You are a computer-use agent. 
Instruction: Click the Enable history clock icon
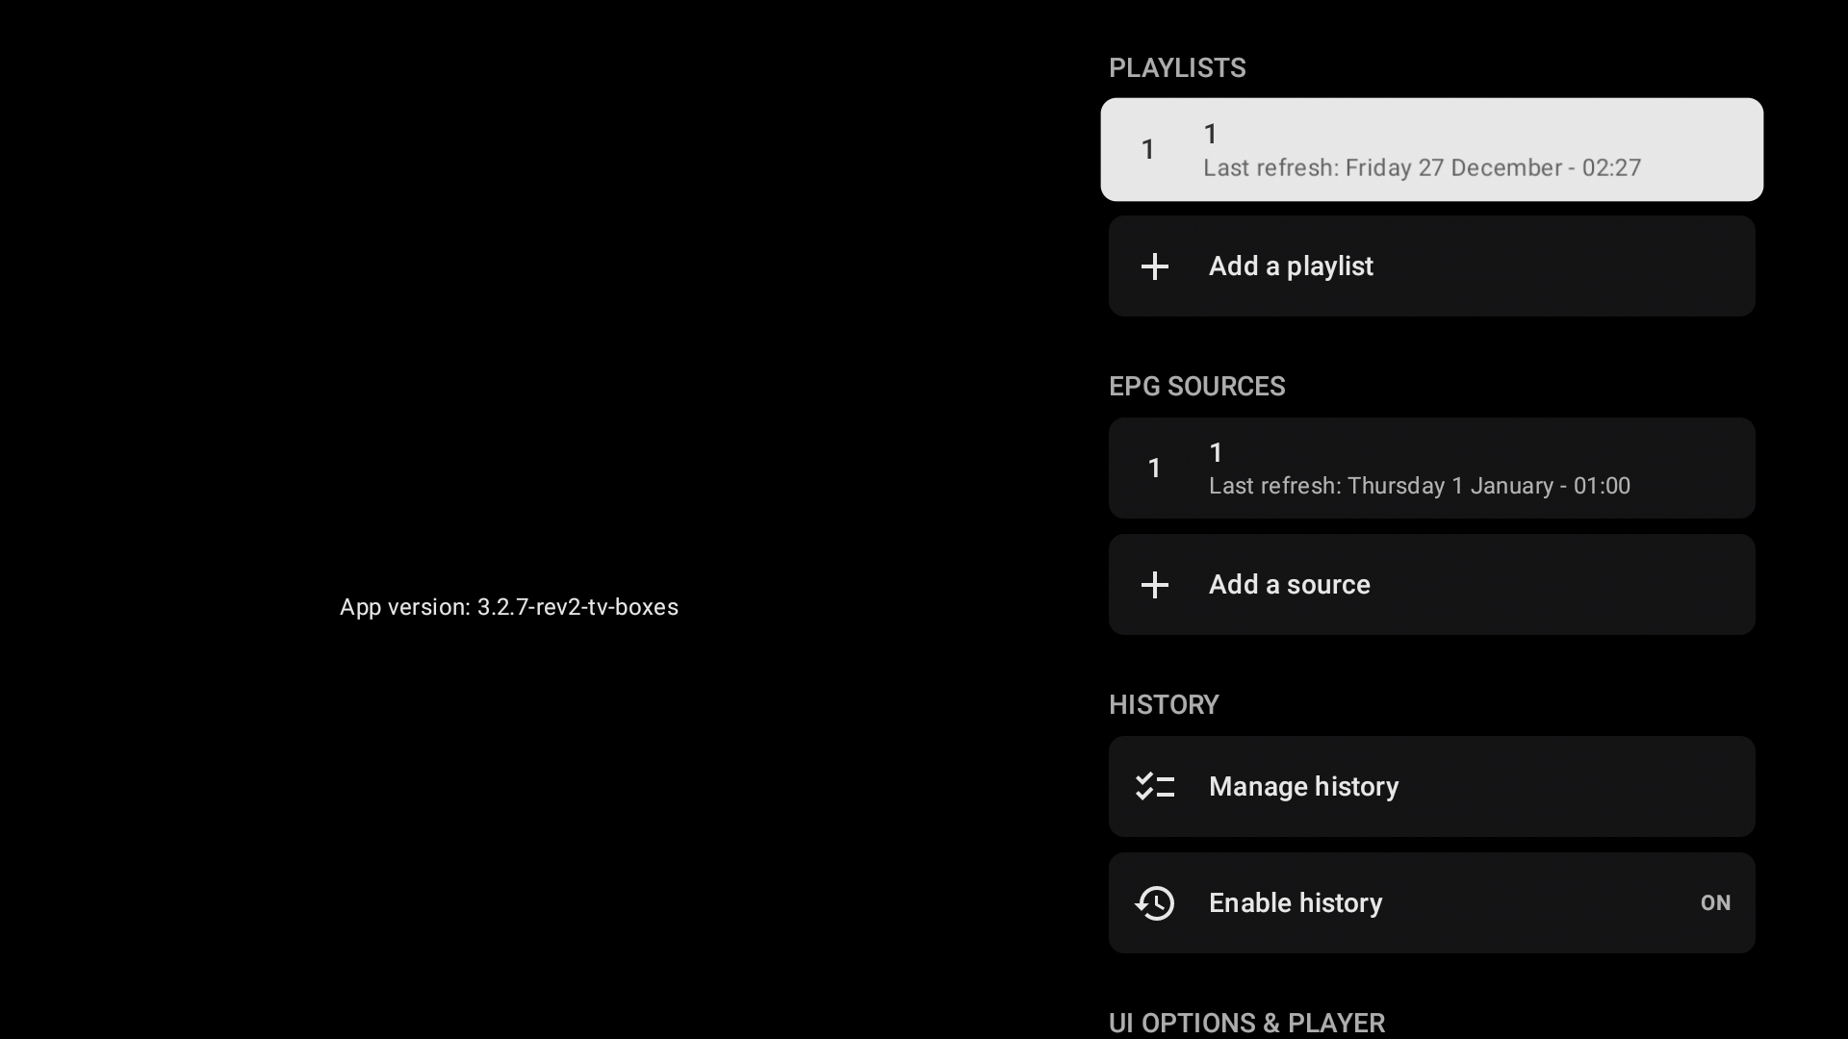1154,903
